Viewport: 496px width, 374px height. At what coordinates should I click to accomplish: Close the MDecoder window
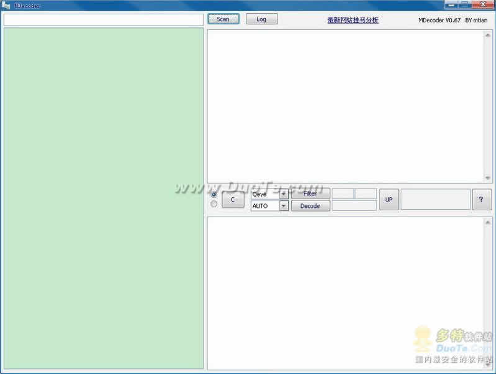483,4
